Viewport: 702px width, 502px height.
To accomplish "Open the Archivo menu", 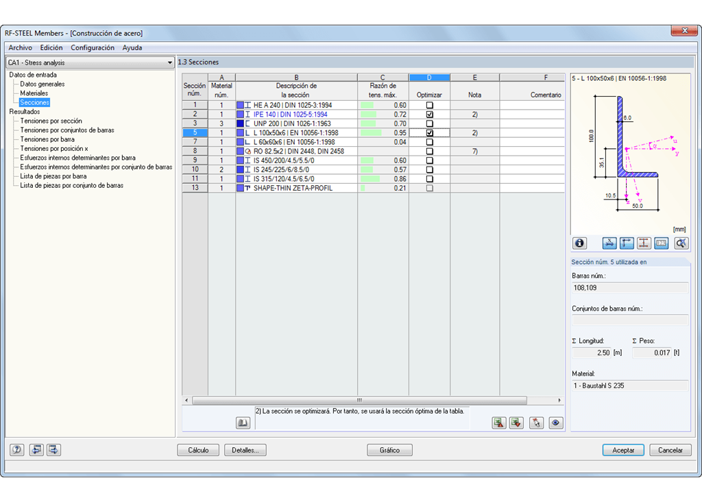I will tap(20, 47).
